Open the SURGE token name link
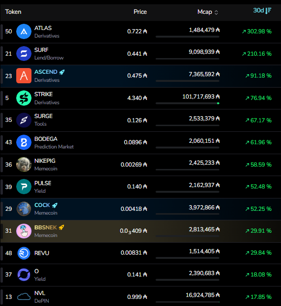The width and height of the screenshot is (281, 306). [43, 116]
